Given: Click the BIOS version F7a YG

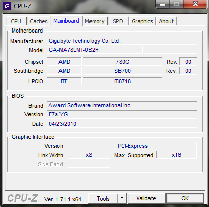Looking at the screenshot, I should pyautogui.click(x=122, y=114).
